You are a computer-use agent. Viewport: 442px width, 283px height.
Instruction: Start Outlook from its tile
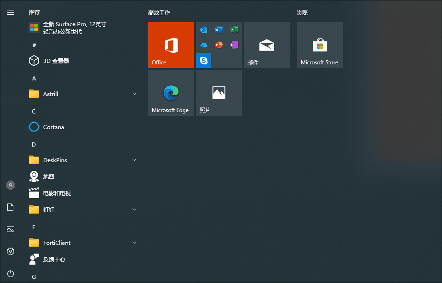[x=203, y=29]
